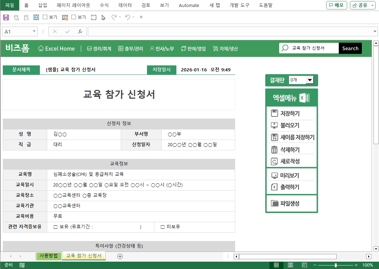The height and width of the screenshot is (269, 379).
Task: Click the 파일생성 folder icon
Action: tap(274, 203)
